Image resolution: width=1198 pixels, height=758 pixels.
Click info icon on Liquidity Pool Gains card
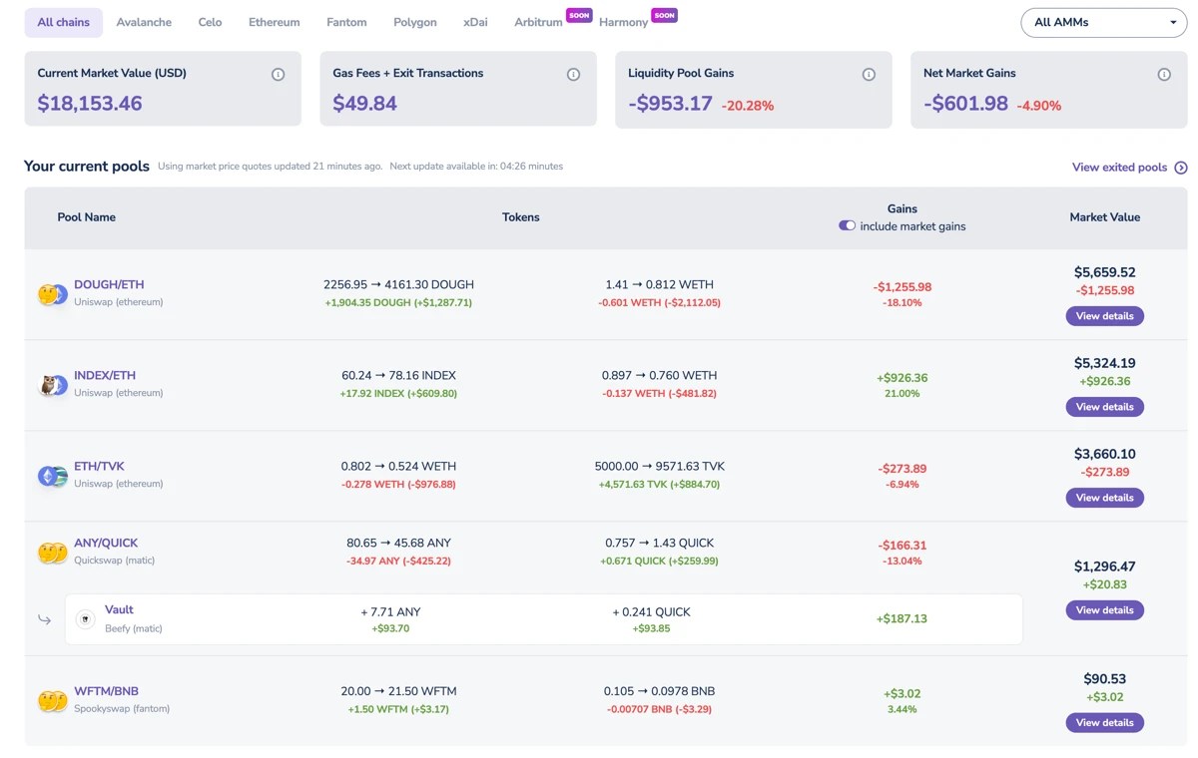869,75
